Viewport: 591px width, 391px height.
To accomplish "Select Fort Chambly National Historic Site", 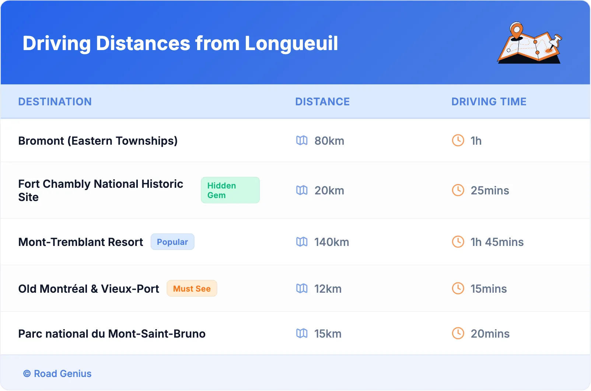I will point(101,190).
